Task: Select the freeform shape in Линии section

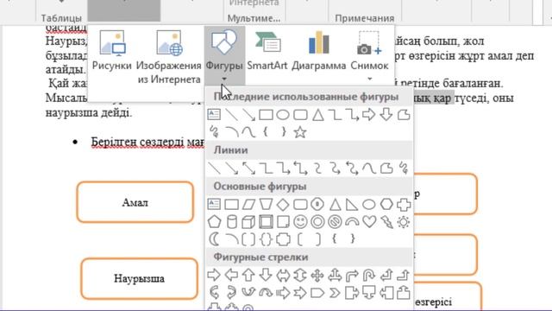Action: click(386, 168)
